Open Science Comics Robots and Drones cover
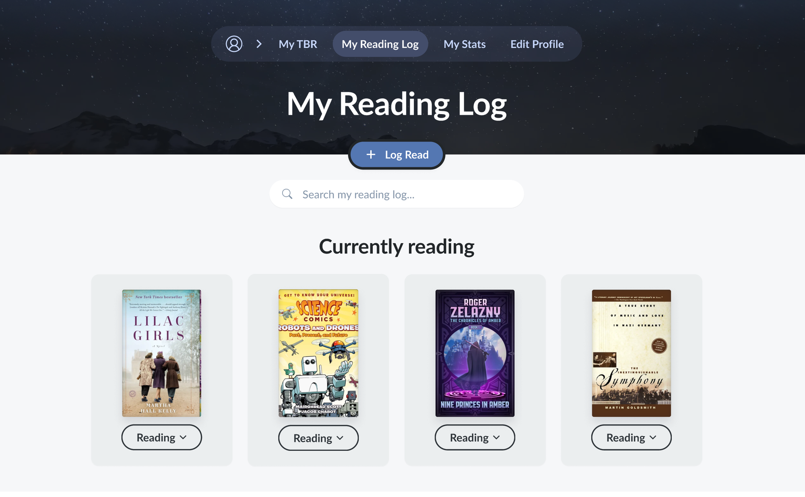The width and height of the screenshot is (805, 497). [318, 353]
